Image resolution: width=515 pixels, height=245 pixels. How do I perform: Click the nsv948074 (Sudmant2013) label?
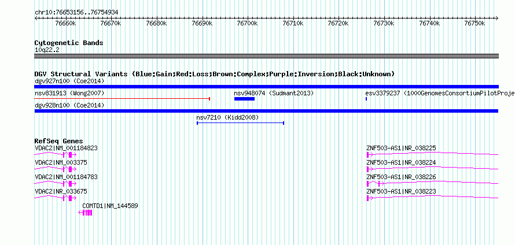274,93
